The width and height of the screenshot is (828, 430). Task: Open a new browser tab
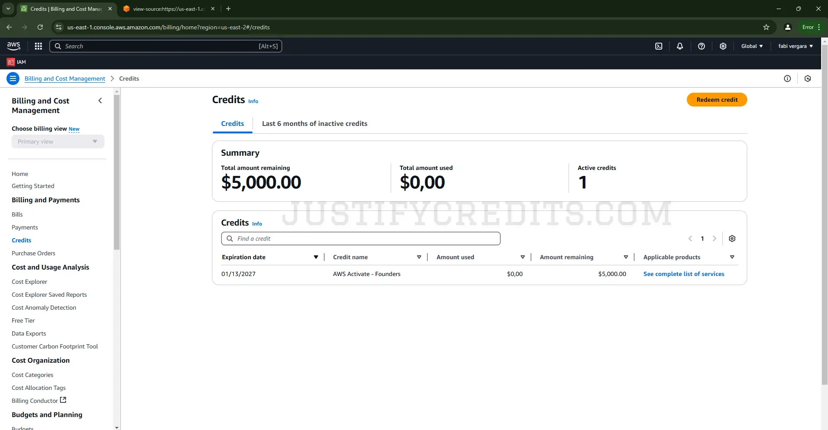pos(228,9)
